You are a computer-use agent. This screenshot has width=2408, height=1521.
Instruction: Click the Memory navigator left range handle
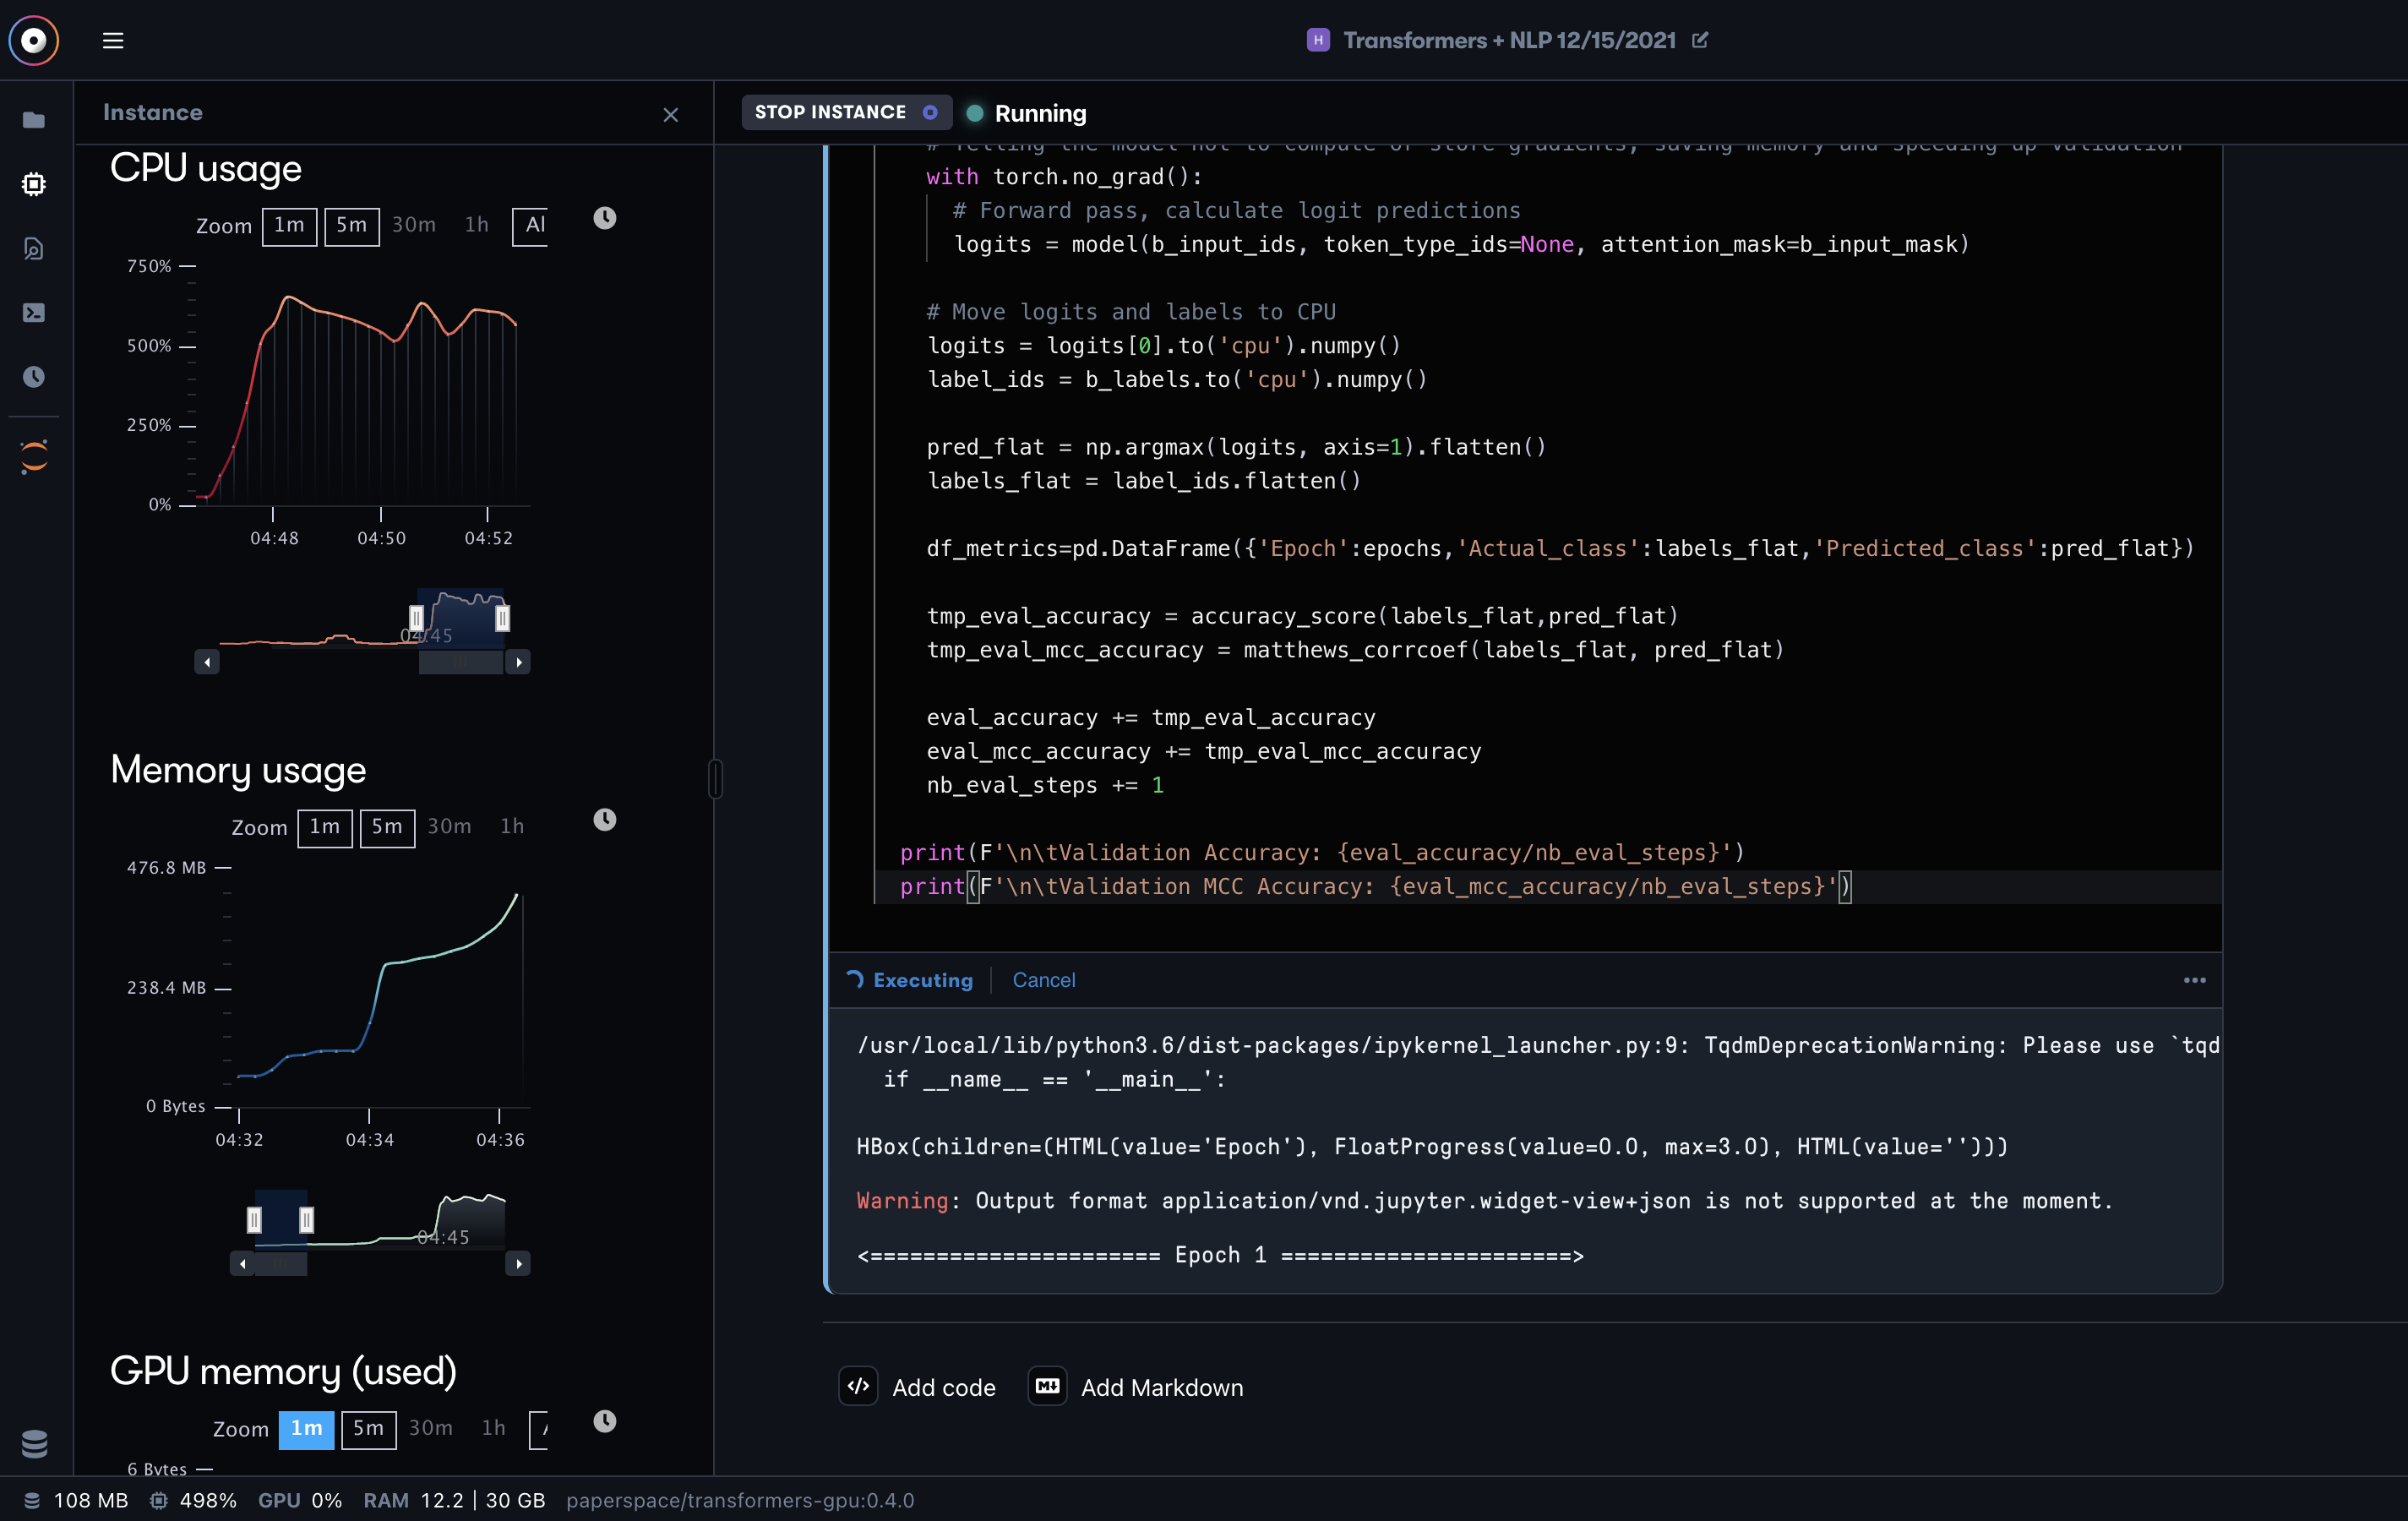[x=254, y=1220]
